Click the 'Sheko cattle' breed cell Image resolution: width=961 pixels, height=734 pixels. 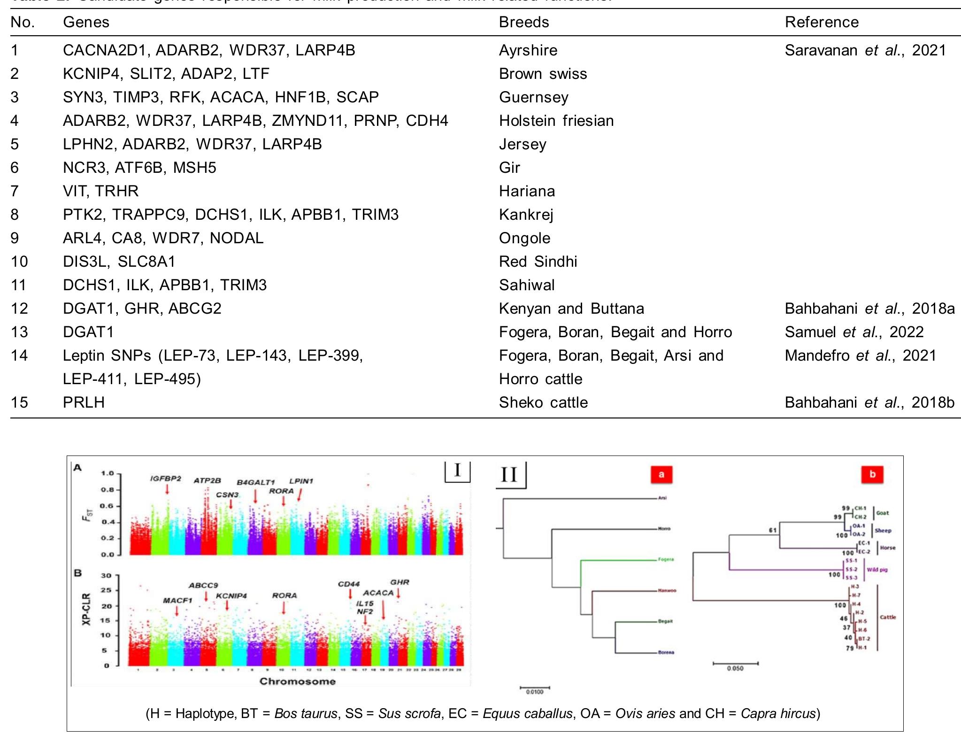pos(543,402)
